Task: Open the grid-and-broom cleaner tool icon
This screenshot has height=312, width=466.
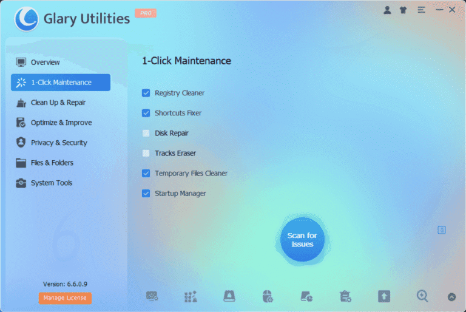Action: 191,297
